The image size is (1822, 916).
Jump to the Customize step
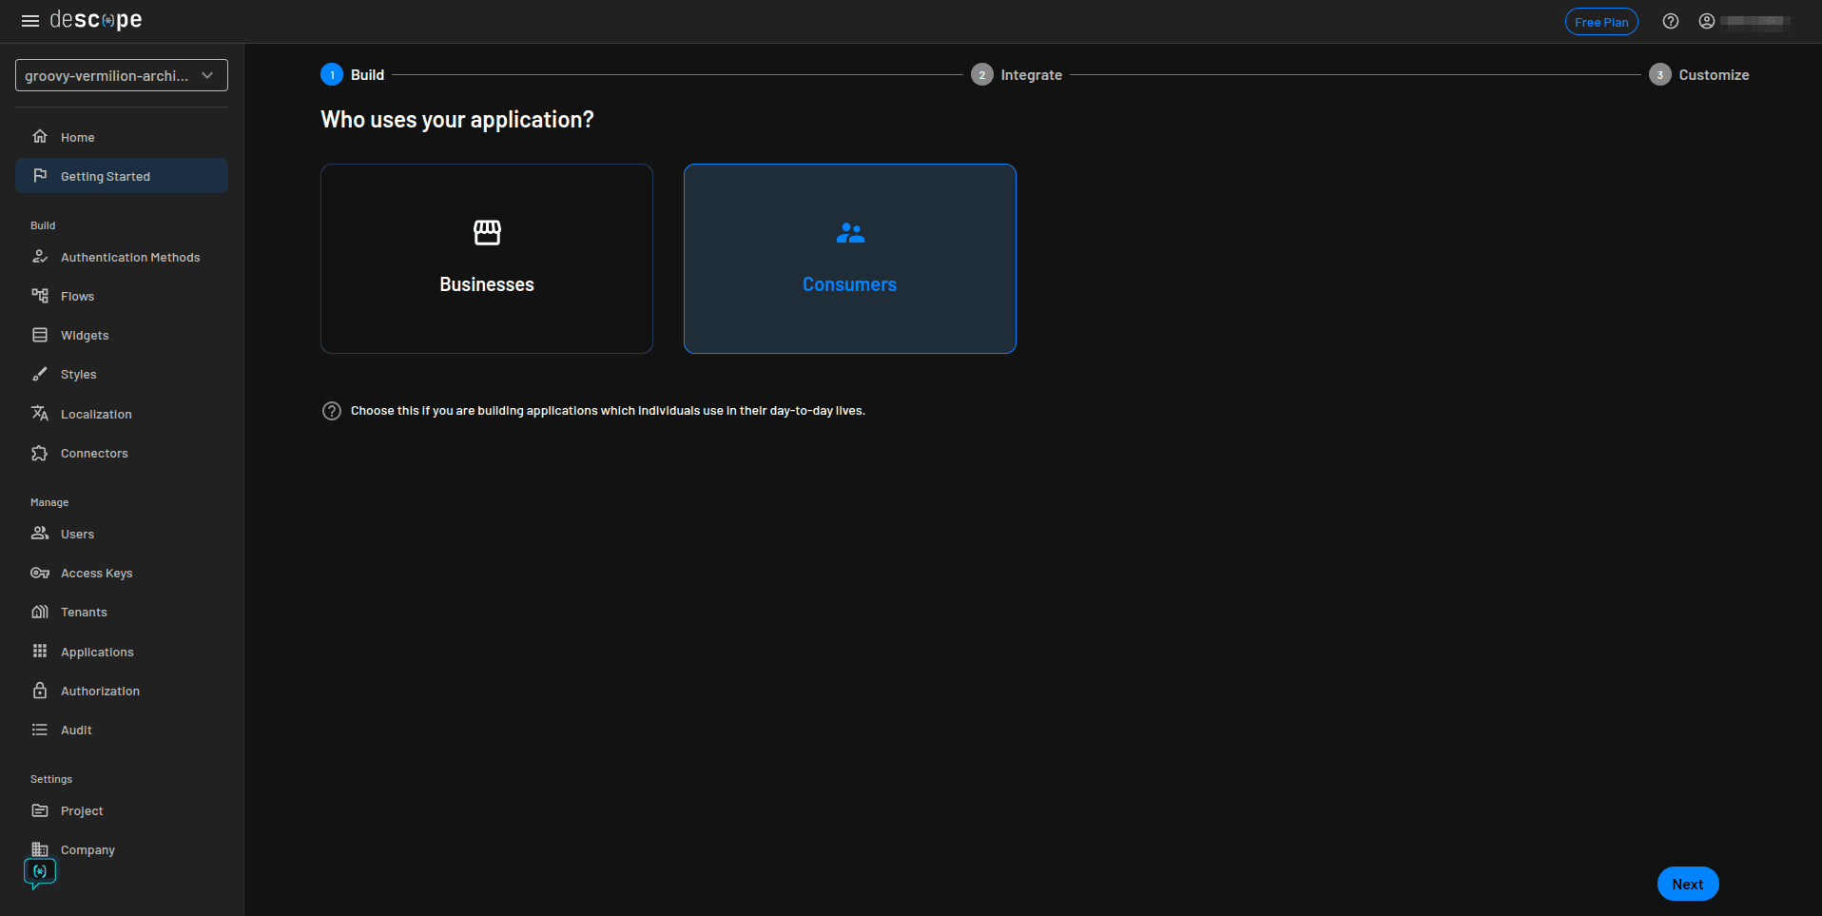point(1699,74)
